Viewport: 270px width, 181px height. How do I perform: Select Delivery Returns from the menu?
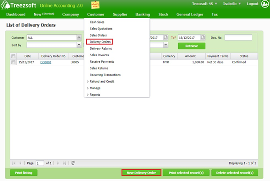coord(101,48)
